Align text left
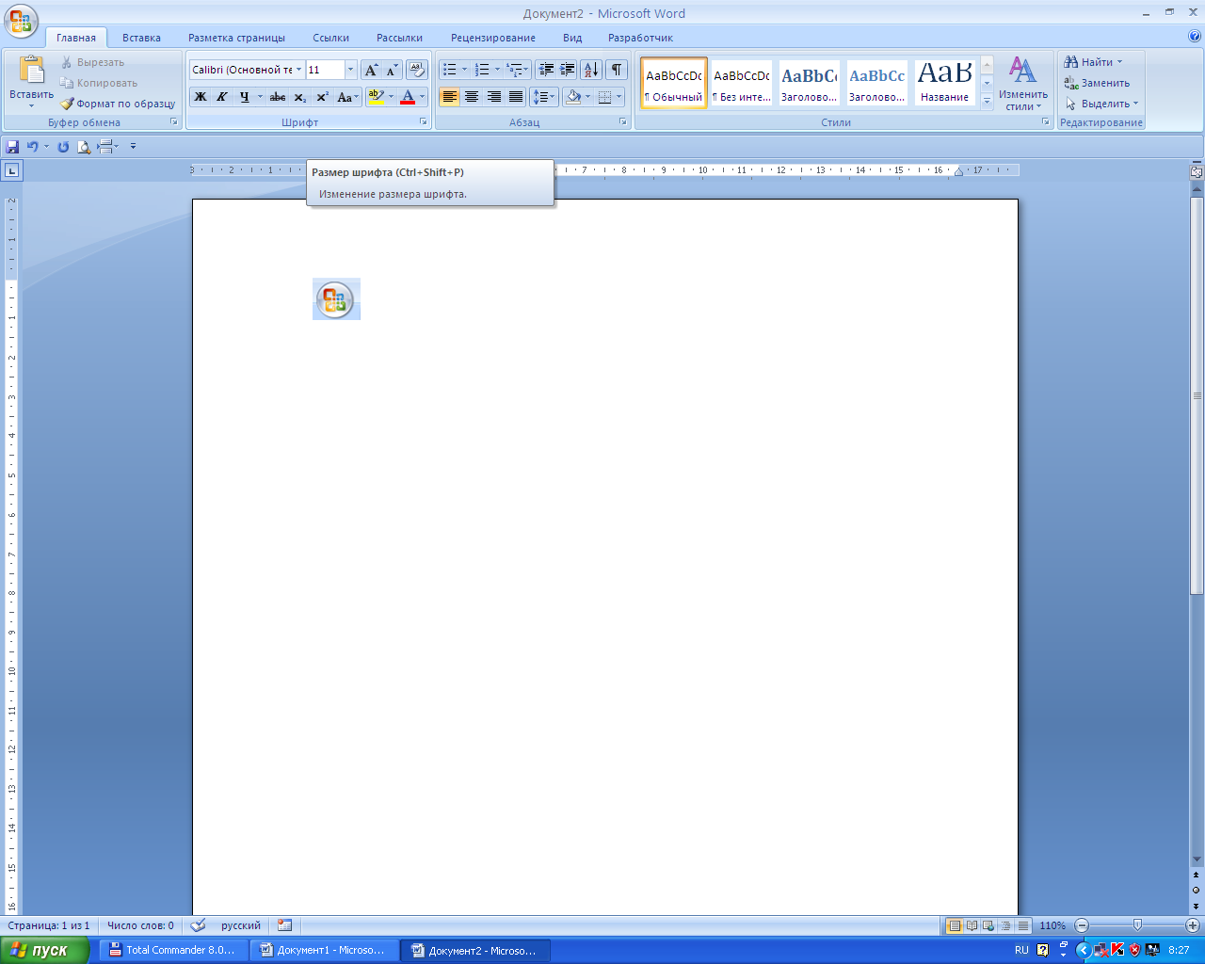This screenshot has height=964, width=1205. [450, 97]
